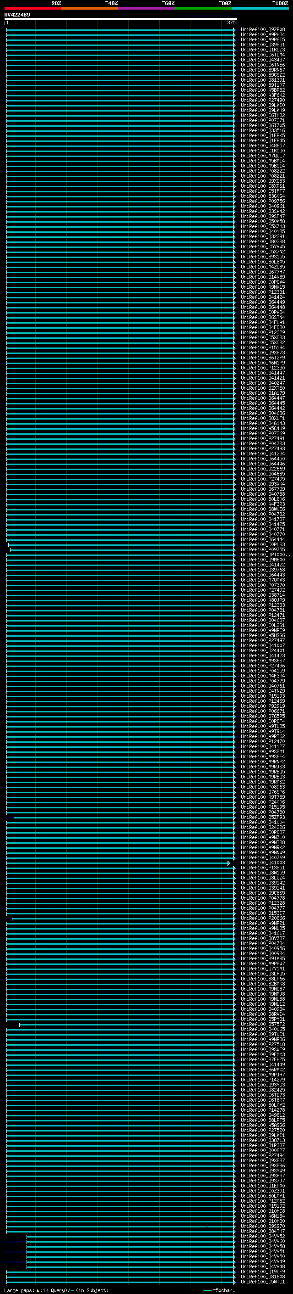This screenshot has width=293, height=1294.
Task: Select UniRef100_C5WTC1 label
Action: (262, 1281)
